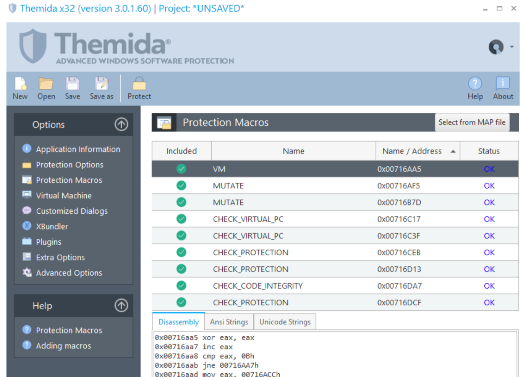Image resolution: width=522 pixels, height=377 pixels.
Task: Toggle Included check for CHECK_CODE_INTEGRITY row
Action: pos(182,285)
